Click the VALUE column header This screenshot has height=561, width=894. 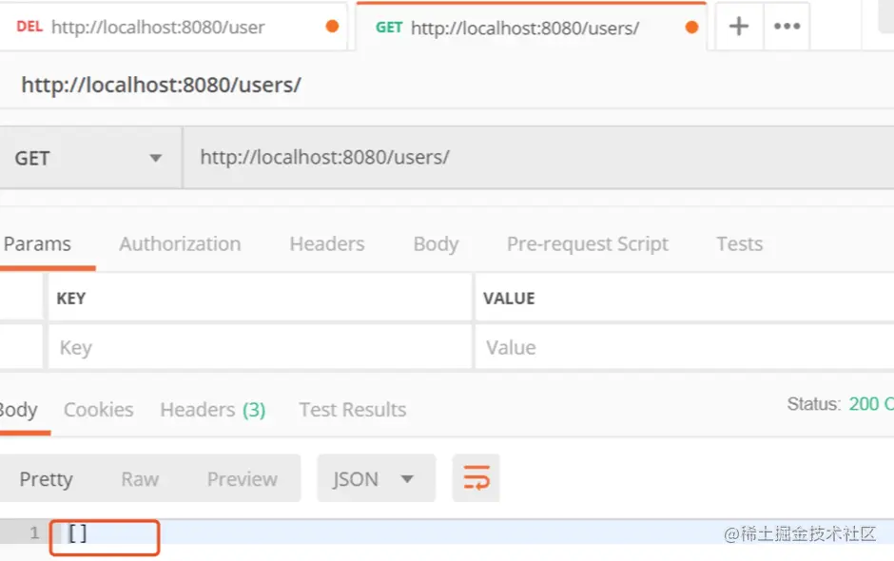point(509,299)
